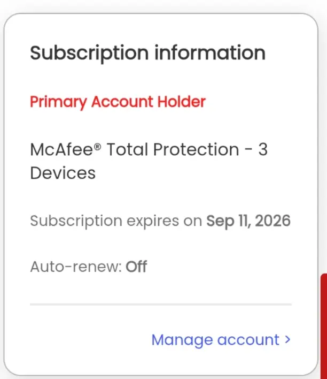The height and width of the screenshot is (379, 327).
Task: Click the chevron arrow beside Manage account
Action: pos(287,339)
